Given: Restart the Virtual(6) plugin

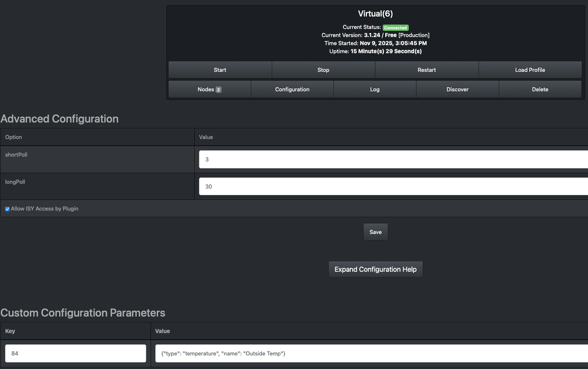Looking at the screenshot, I should pyautogui.click(x=426, y=69).
